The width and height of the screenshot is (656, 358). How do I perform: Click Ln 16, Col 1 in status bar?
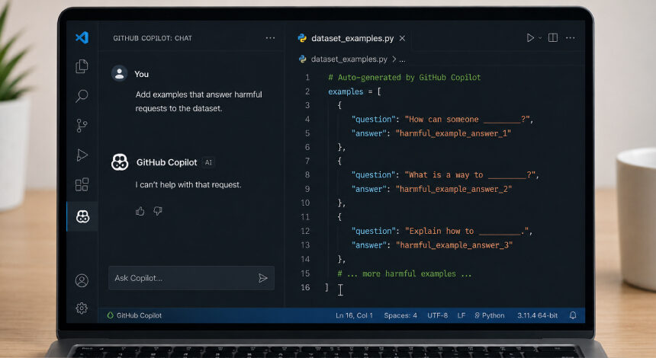pyautogui.click(x=354, y=315)
